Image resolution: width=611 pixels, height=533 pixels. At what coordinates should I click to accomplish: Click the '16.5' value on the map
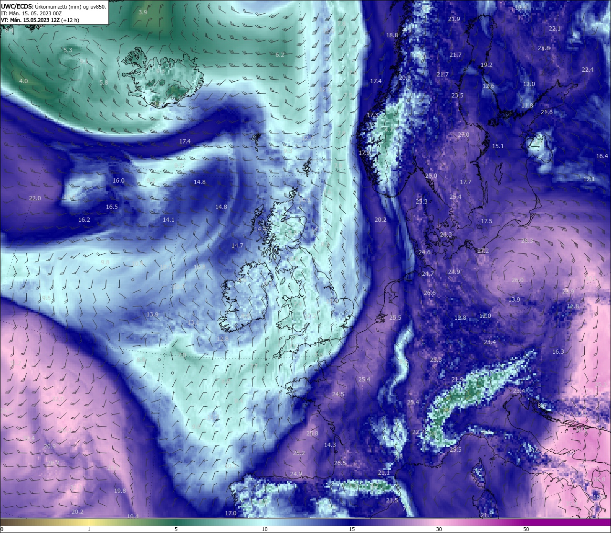pyautogui.click(x=112, y=207)
